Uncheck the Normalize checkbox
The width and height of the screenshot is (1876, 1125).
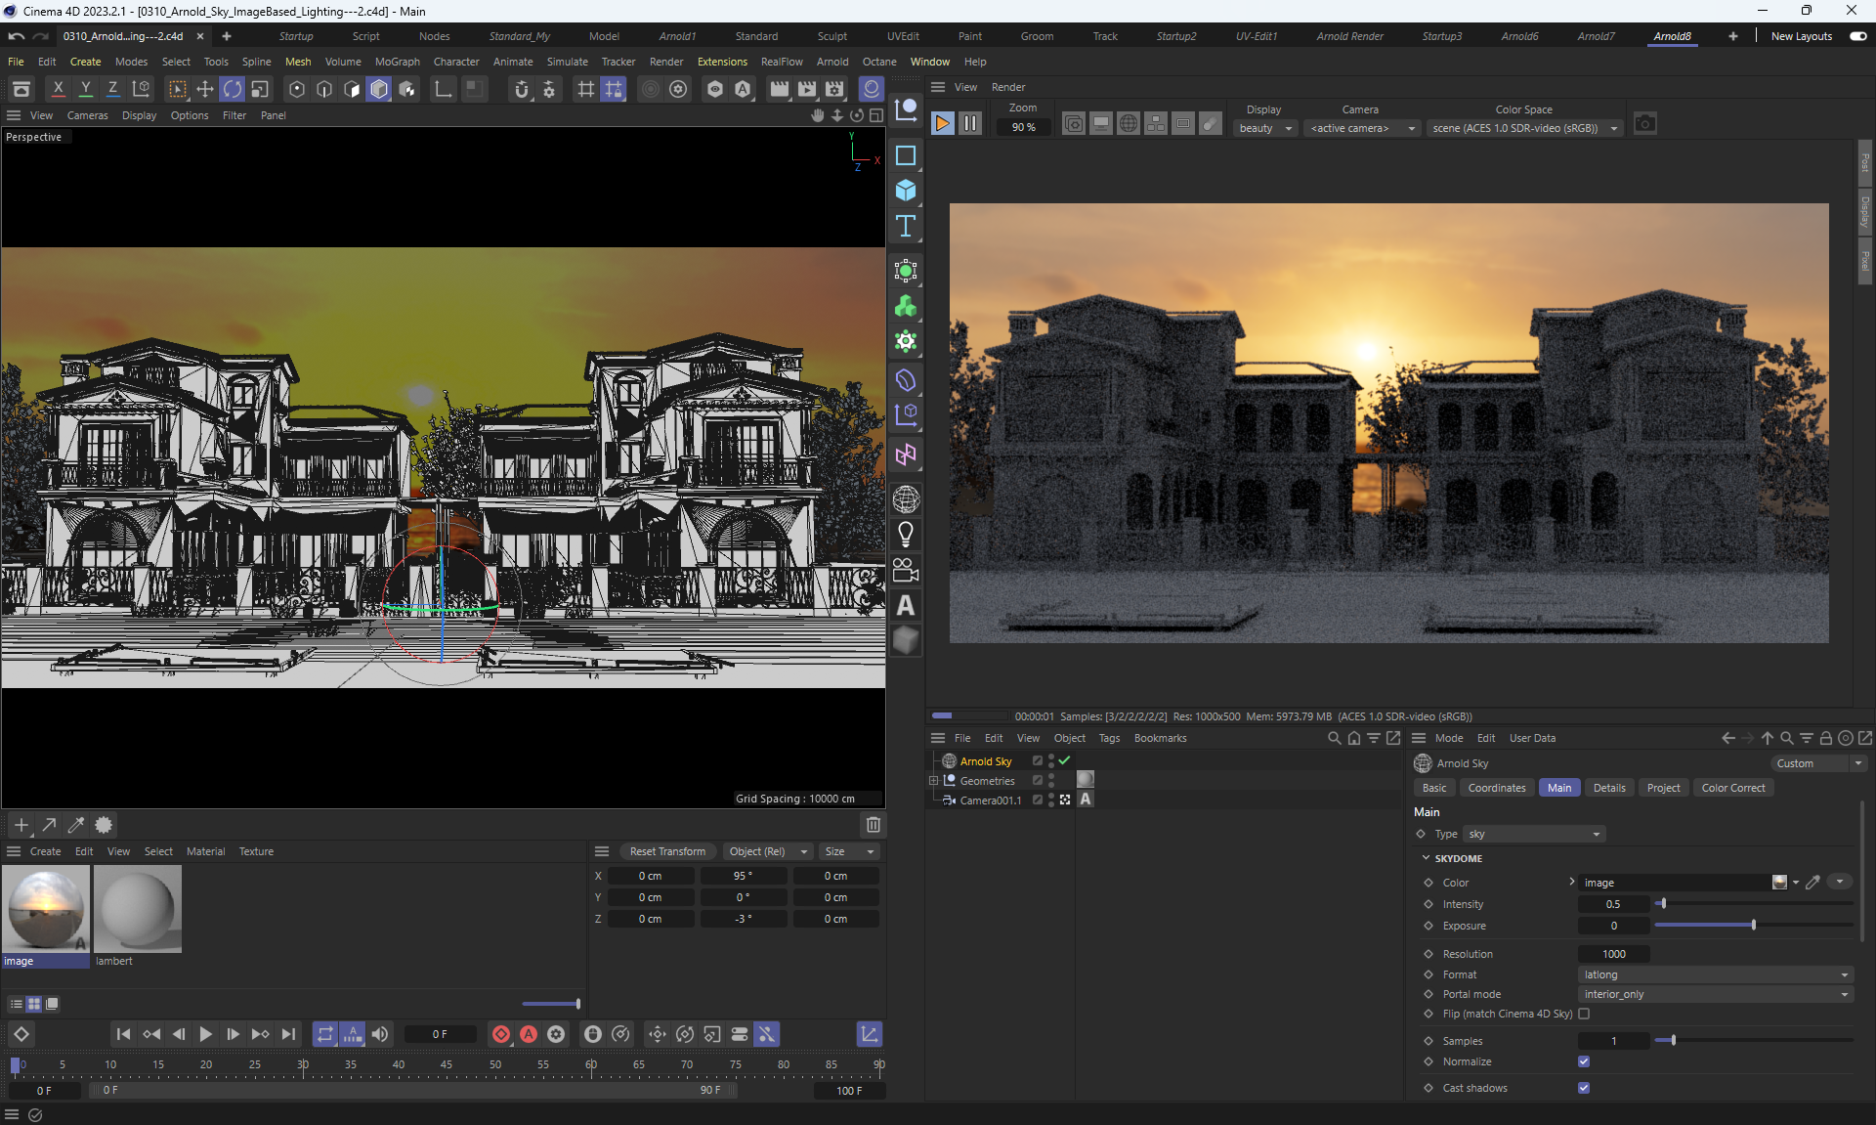pyautogui.click(x=1584, y=1061)
